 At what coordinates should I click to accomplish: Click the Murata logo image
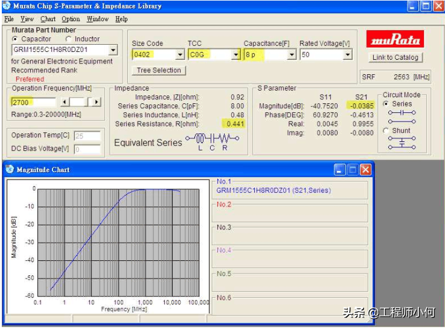click(395, 40)
